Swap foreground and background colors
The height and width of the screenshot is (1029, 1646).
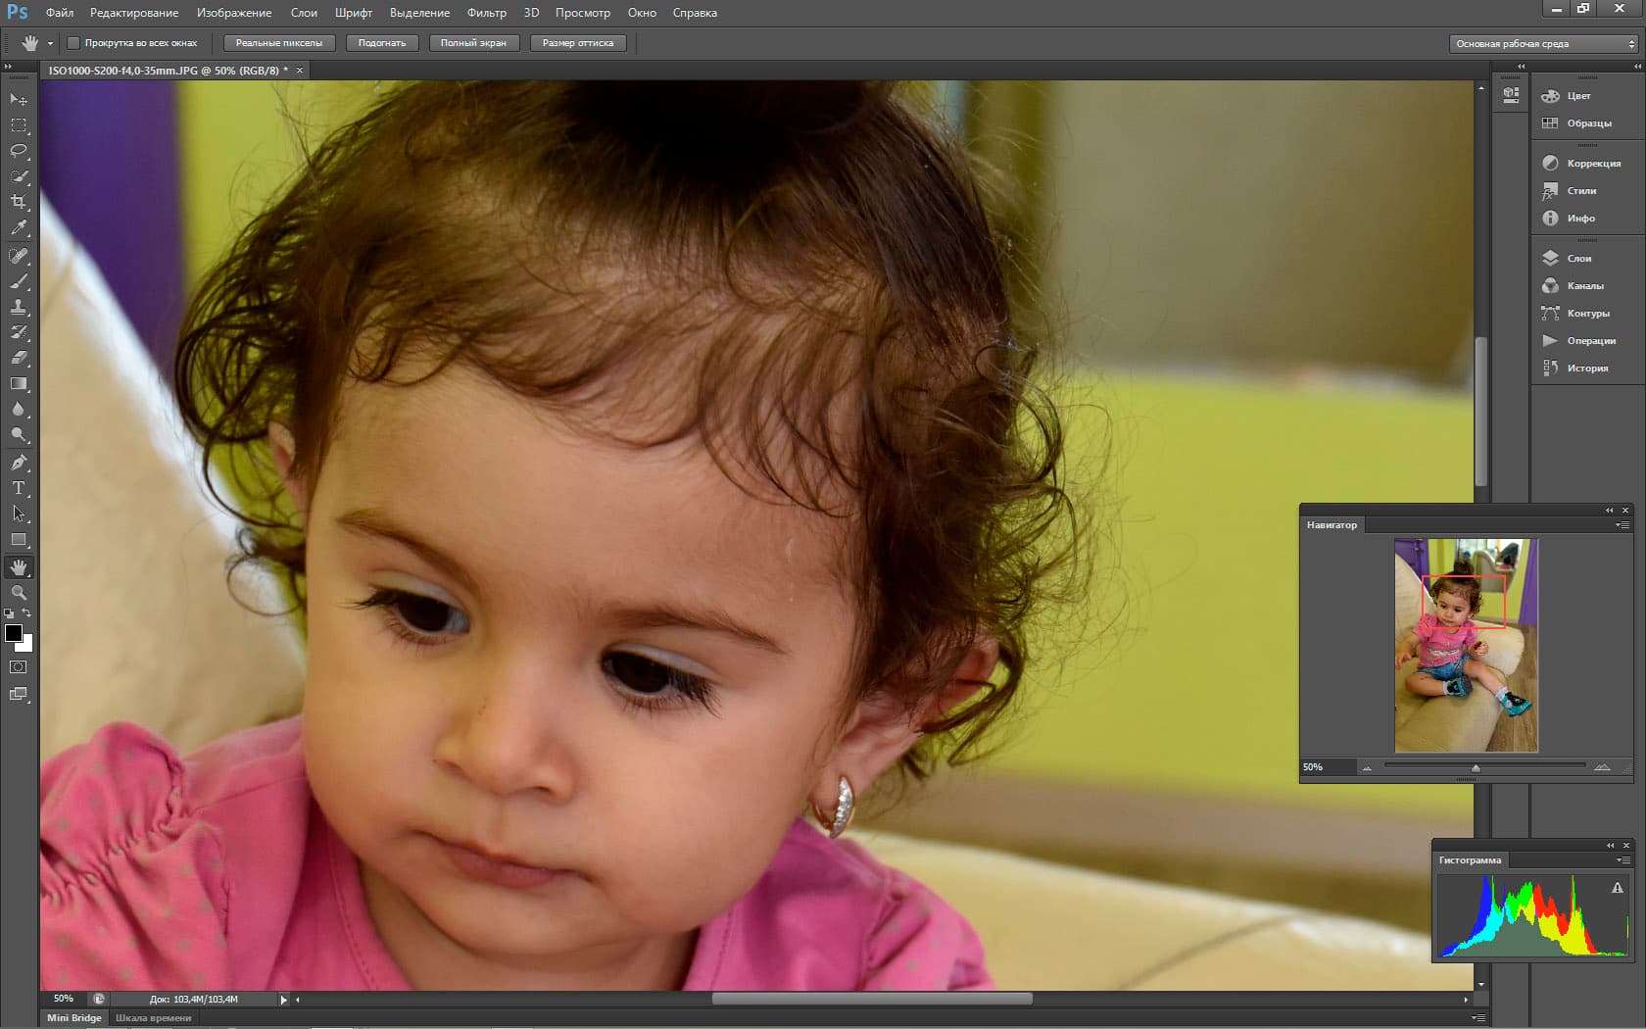coord(27,612)
